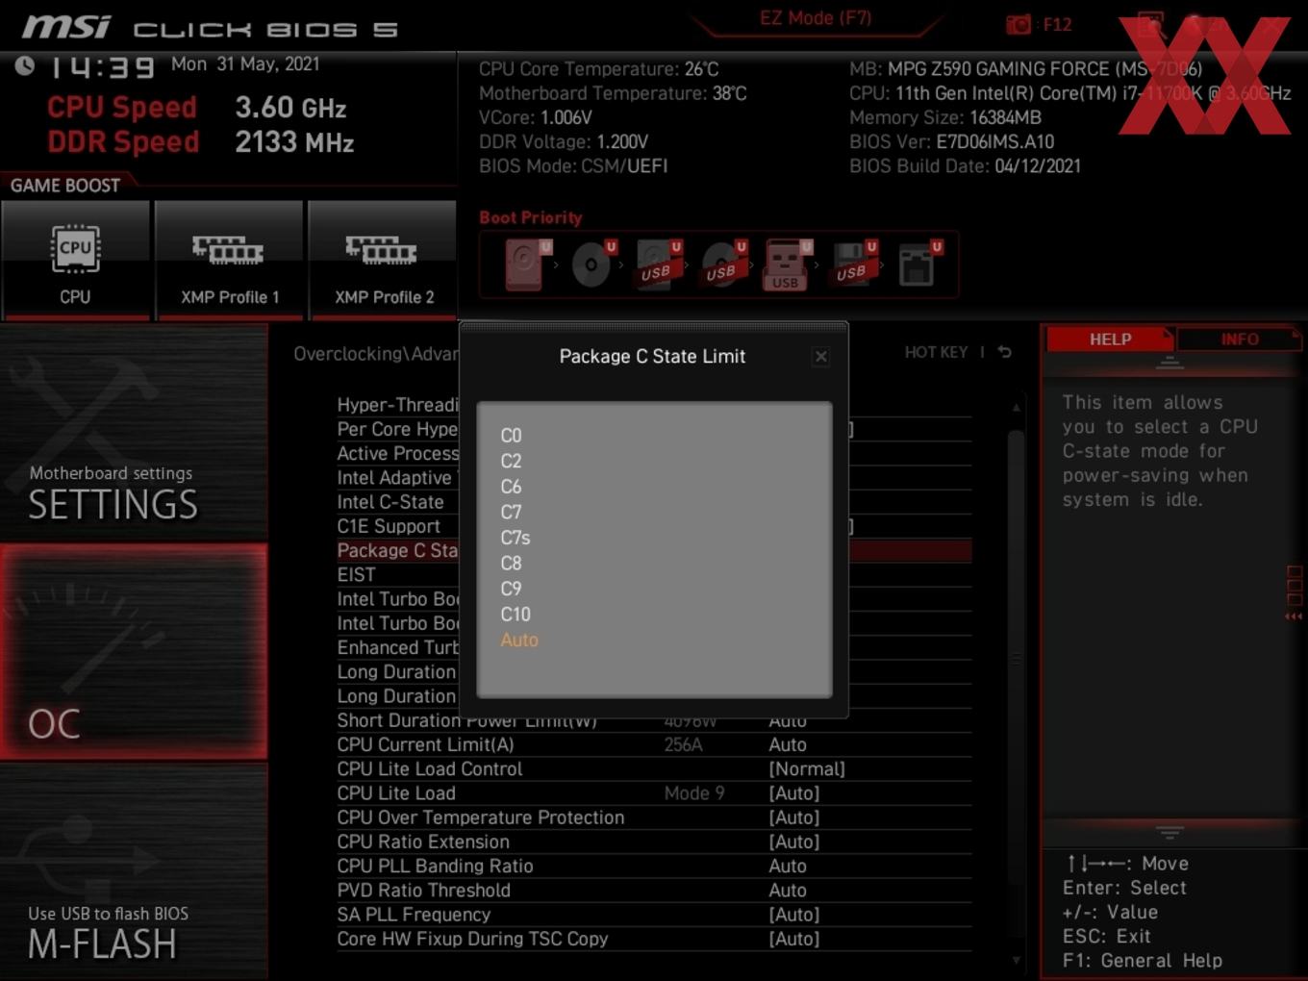Choose C6 in the C State list

pyautogui.click(x=511, y=487)
